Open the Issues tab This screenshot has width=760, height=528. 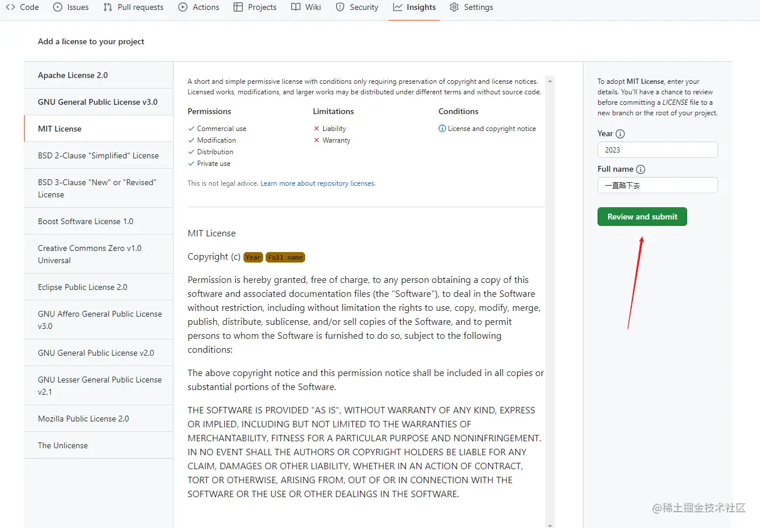click(x=71, y=7)
